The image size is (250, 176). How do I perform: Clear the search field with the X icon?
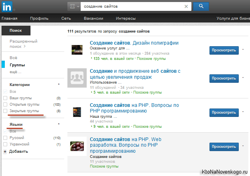[x=186, y=6]
